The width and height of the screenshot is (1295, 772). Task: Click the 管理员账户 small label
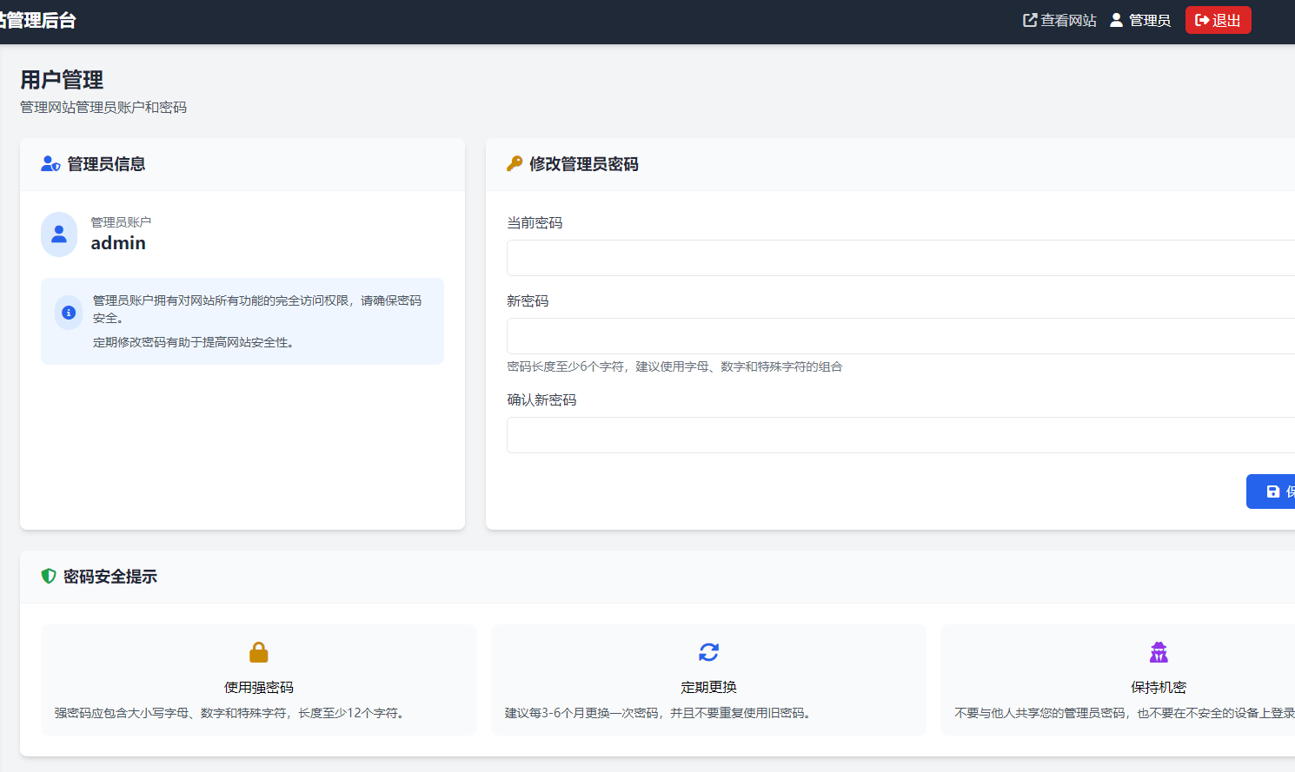121,222
